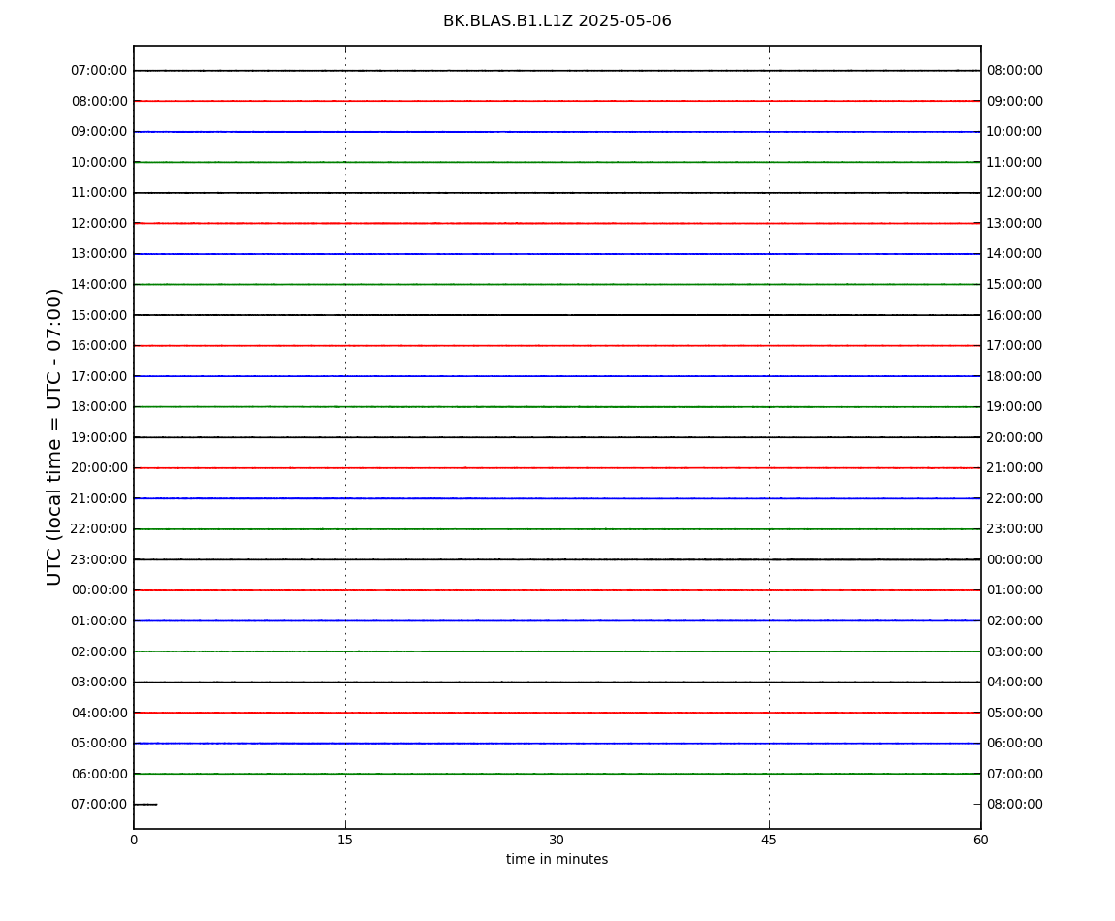Pick the right-axis end time label 10:00:00
The height and width of the screenshot is (921, 1115).
click(1015, 132)
